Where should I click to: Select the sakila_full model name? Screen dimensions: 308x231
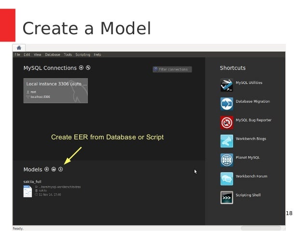32,182
